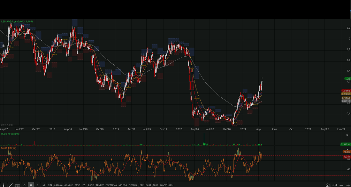Screen dimensions: 351x187
Task: Open the ΛΑΜΔΑ symbol tab
Action: (x=58, y=185)
